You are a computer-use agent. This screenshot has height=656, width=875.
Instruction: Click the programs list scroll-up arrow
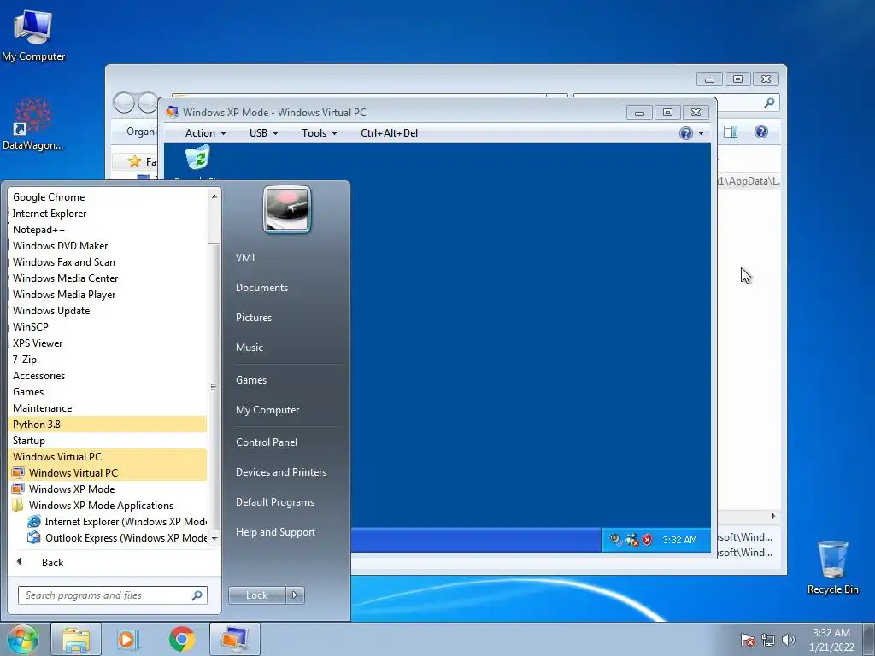(x=214, y=196)
